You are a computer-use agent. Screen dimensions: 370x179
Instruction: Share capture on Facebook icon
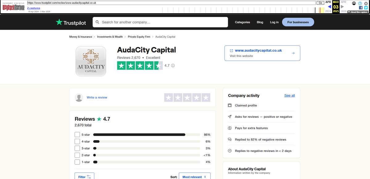tap(361, 8)
